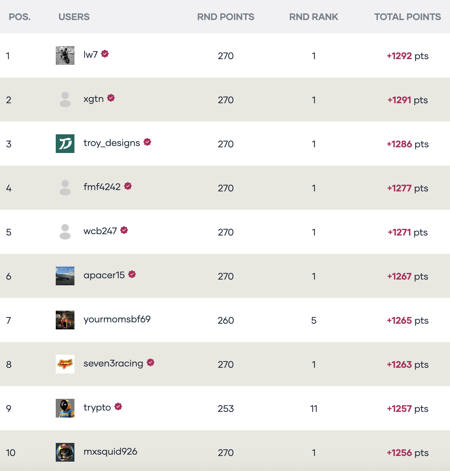Click the default avatar icon for wcb247
450x471 pixels.
point(65,232)
